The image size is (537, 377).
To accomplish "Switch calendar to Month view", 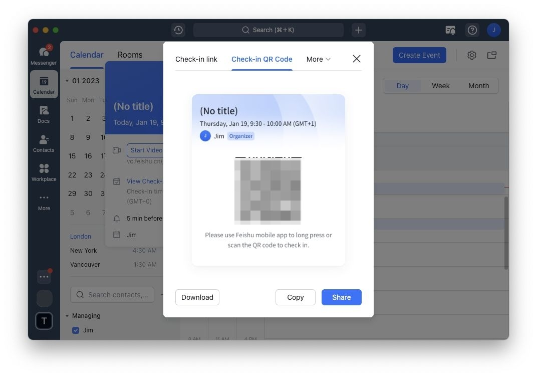I will click(x=478, y=86).
